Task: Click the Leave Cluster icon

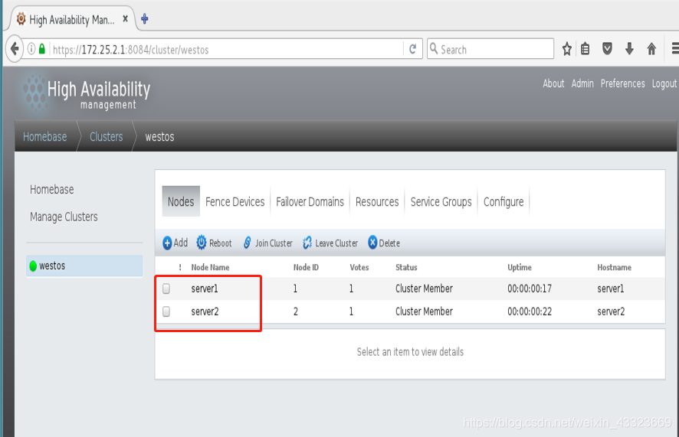Action: click(307, 243)
